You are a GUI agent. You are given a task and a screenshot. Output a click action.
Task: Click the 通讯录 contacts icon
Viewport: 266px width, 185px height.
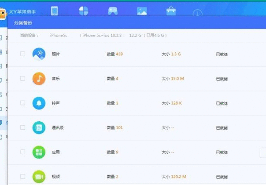[39, 127]
